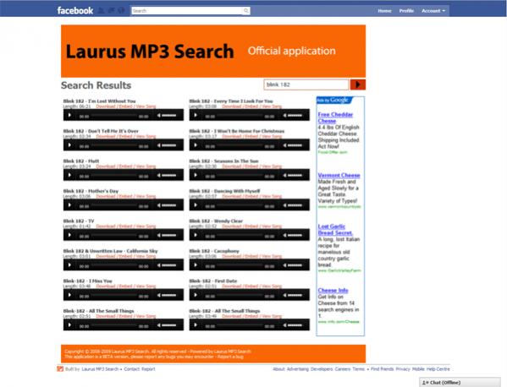Open the Account dropdown menu
The image size is (507, 387).
pyautogui.click(x=433, y=11)
